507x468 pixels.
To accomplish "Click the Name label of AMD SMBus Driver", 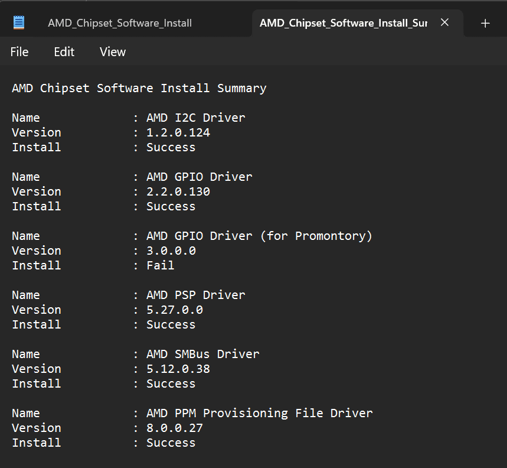I will [x=26, y=354].
